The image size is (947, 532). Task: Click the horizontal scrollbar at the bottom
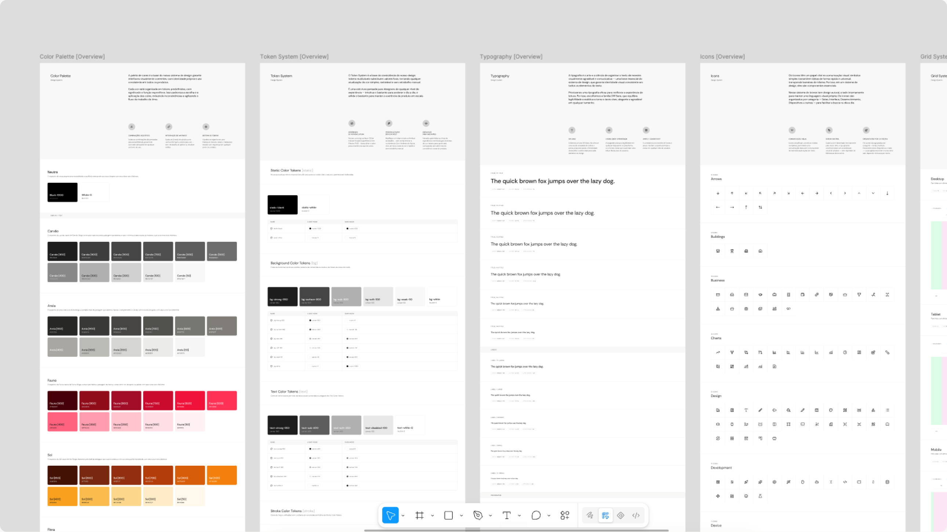point(516,530)
